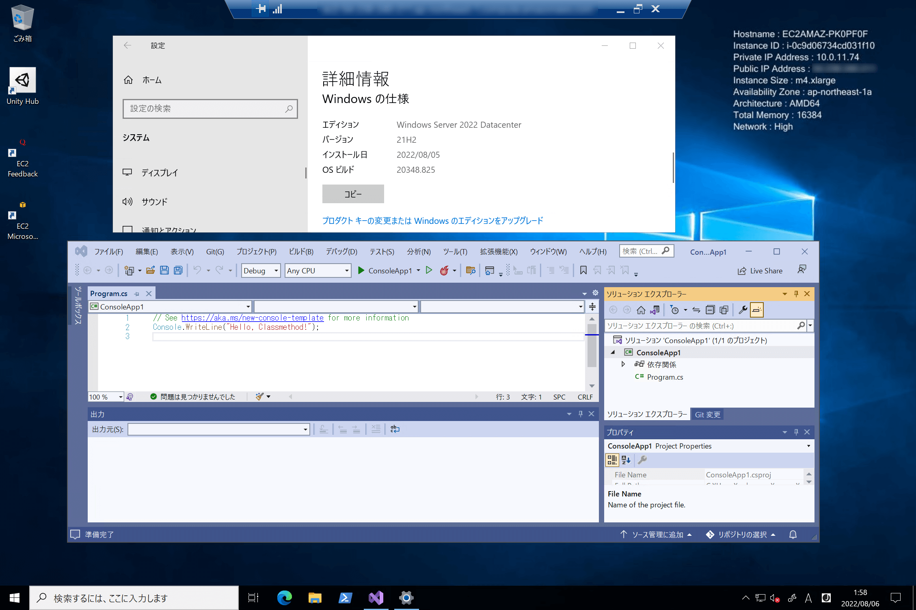Viewport: 916px width, 610px height.
Task: Open the Any CPU platform dropdown
Action: 318,271
